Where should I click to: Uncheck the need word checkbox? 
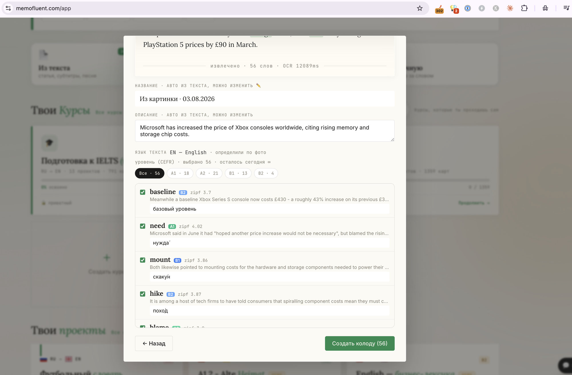[143, 226]
